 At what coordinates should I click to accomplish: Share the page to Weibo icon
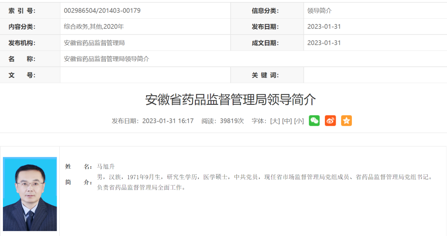330,120
